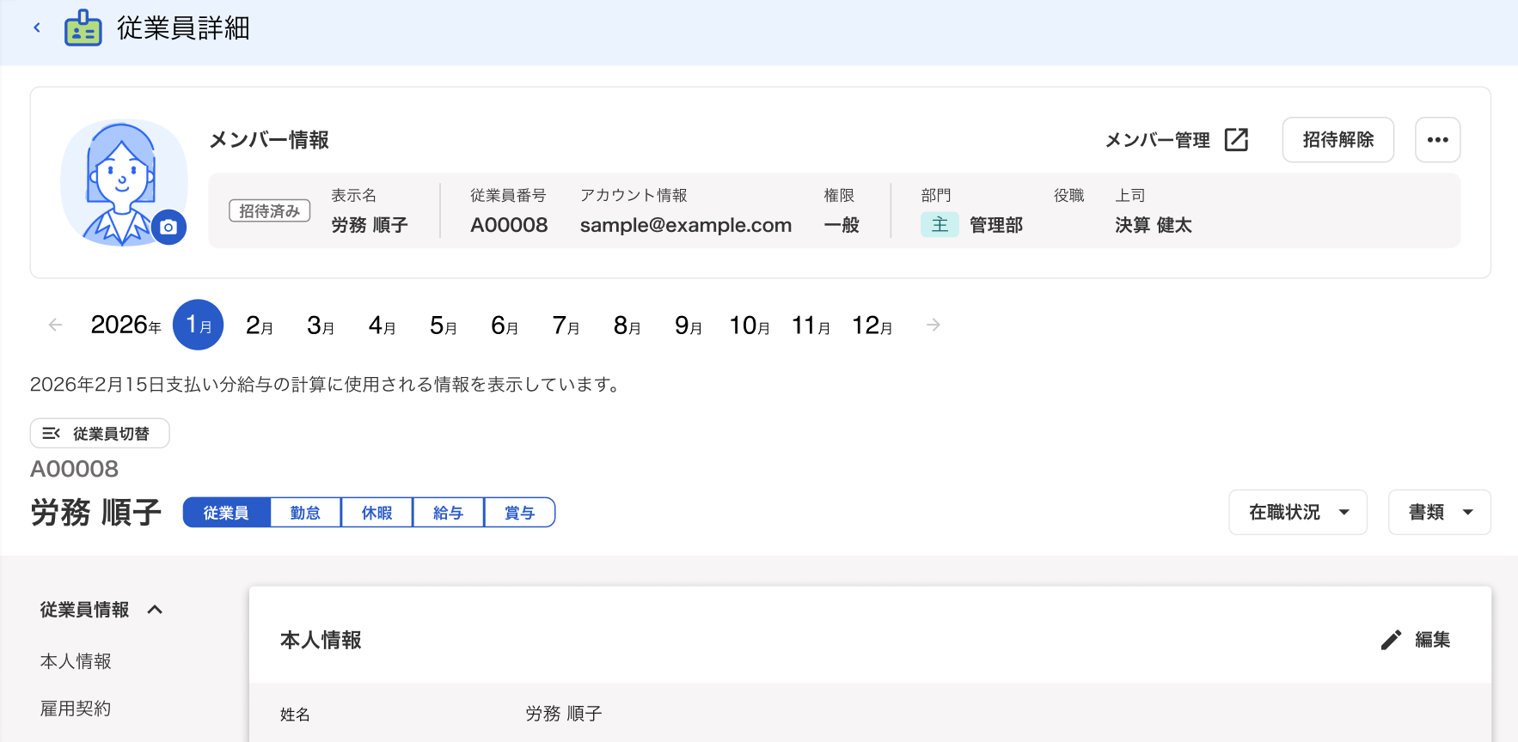Click the email sample@example.com
Viewport: 1518px width, 742px height.
[x=686, y=225]
